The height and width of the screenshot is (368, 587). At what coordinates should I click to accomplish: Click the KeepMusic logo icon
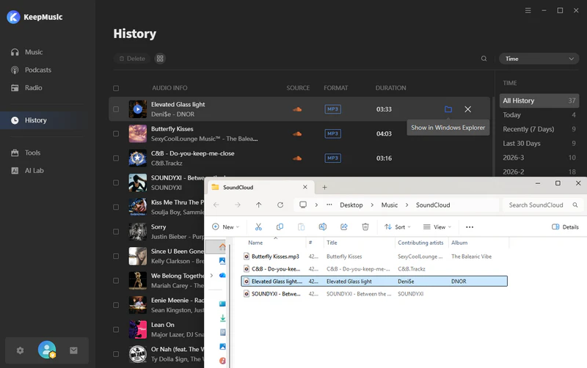13,17
